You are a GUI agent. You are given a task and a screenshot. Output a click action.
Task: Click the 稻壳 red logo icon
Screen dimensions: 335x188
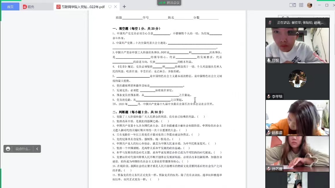pos(25,7)
